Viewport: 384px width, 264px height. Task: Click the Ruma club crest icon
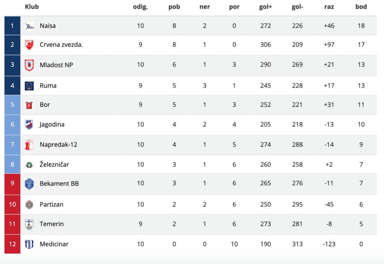click(29, 85)
